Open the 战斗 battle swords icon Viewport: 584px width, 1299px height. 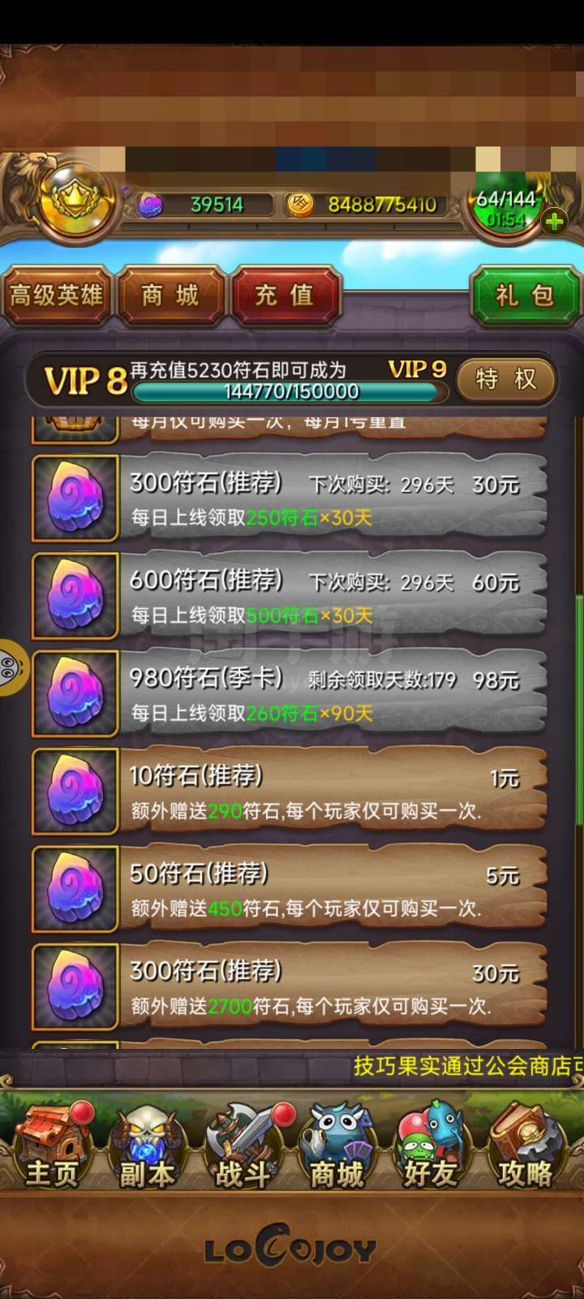point(243,1145)
